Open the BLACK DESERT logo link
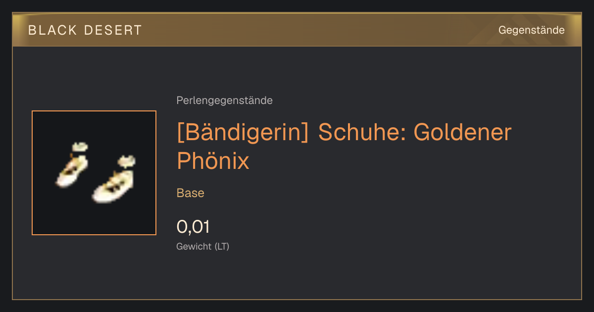The width and height of the screenshot is (594, 312). pos(85,30)
